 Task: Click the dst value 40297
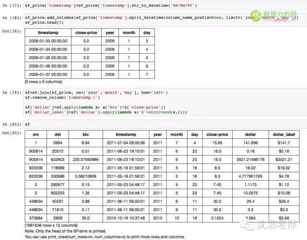pos(58,202)
